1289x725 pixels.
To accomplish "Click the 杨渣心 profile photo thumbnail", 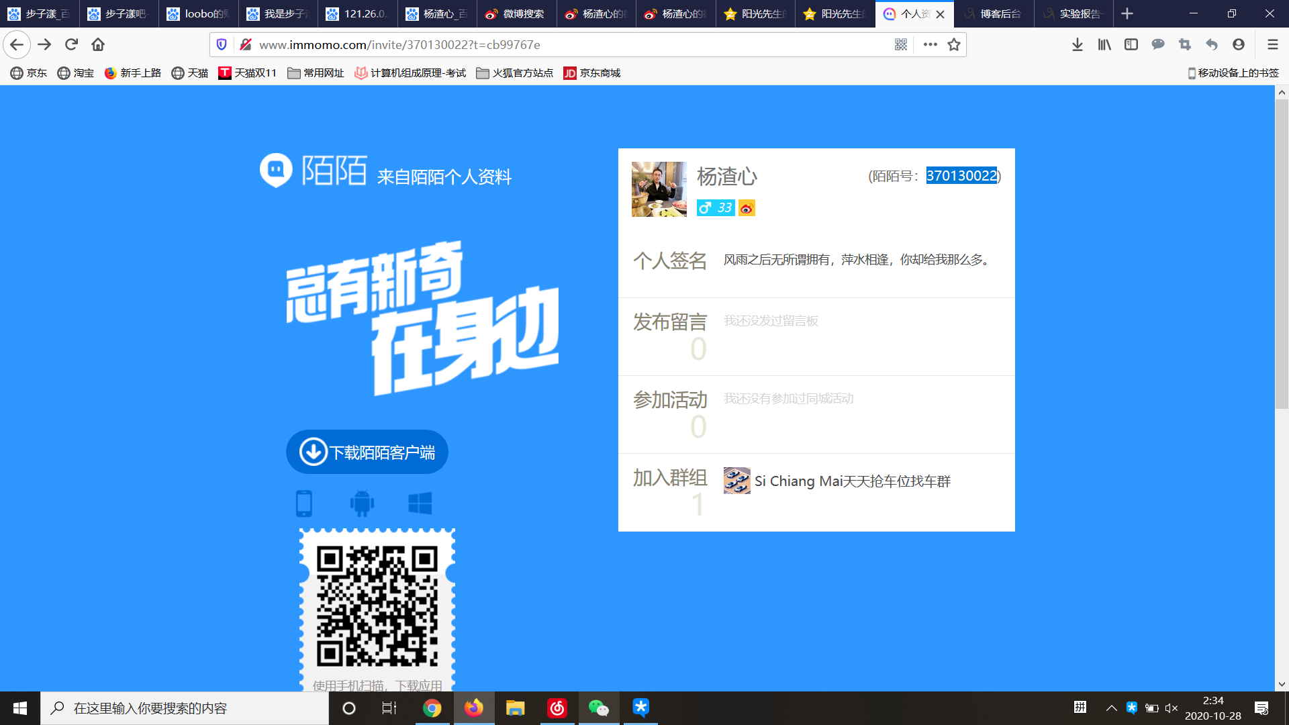I will click(659, 189).
